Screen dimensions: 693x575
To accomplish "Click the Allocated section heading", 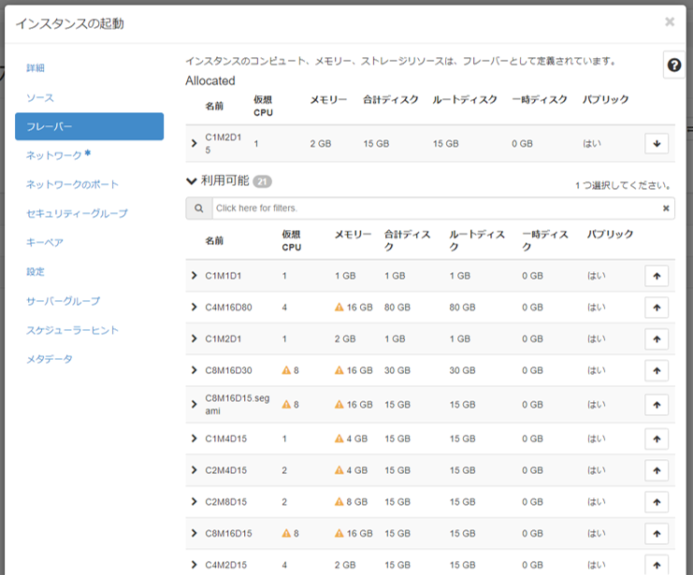I will coord(210,81).
